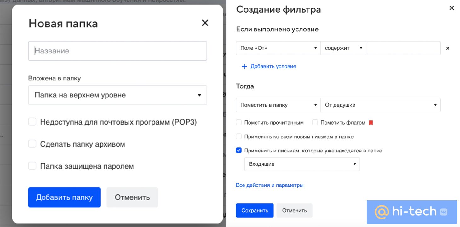
Task: Click the Добавить папку button
Action: pyautogui.click(x=64, y=197)
